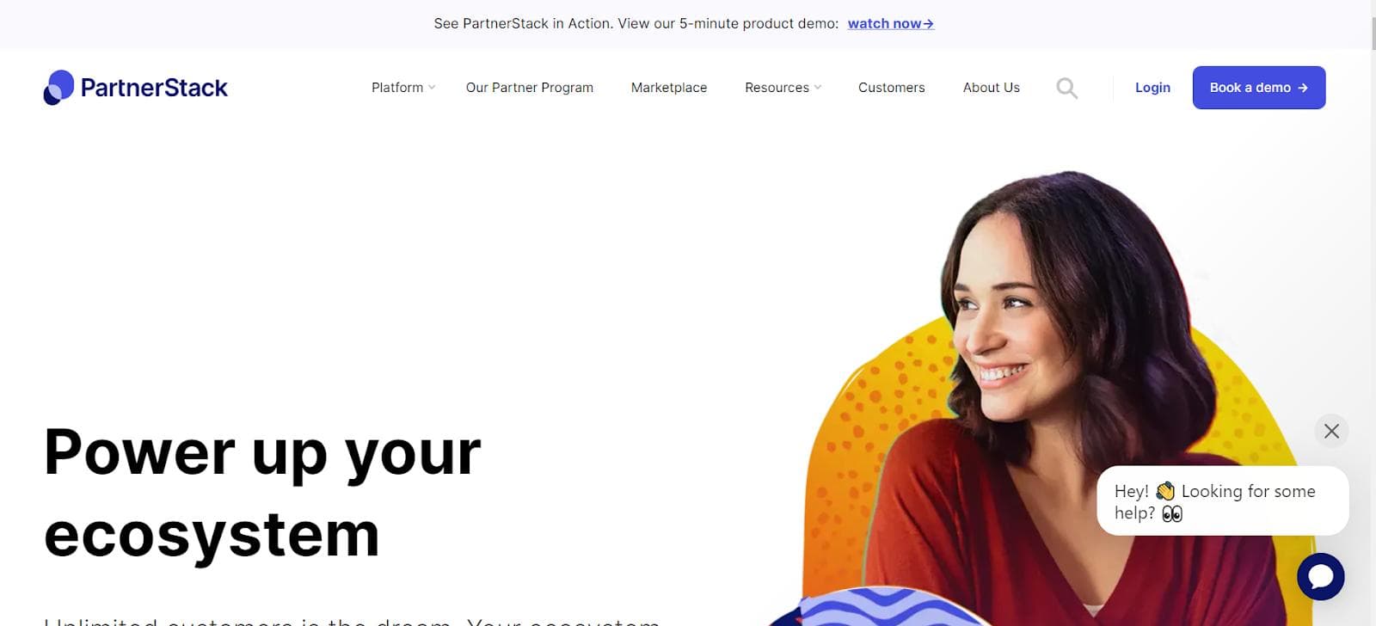
Task: Follow the watch now demo link
Action: click(891, 24)
